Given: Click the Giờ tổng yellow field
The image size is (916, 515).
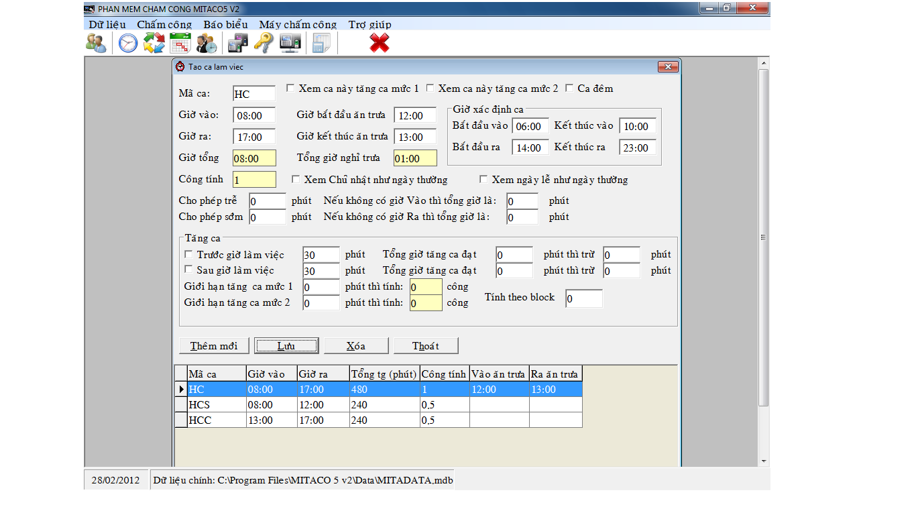Looking at the screenshot, I should point(254,158).
